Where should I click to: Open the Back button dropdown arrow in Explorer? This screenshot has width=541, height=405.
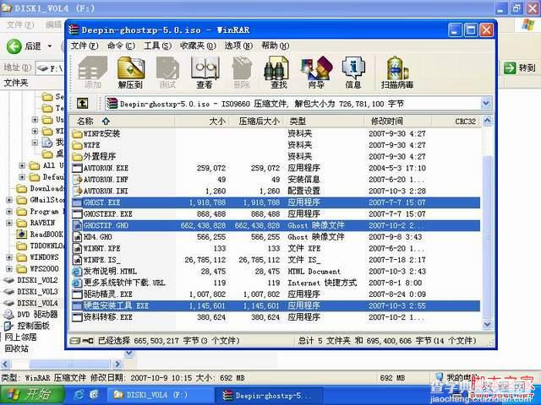pyautogui.click(x=50, y=46)
